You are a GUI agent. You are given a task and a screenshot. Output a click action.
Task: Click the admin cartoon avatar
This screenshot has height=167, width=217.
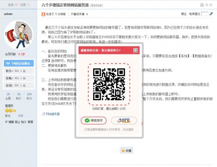[x=19, y=35]
